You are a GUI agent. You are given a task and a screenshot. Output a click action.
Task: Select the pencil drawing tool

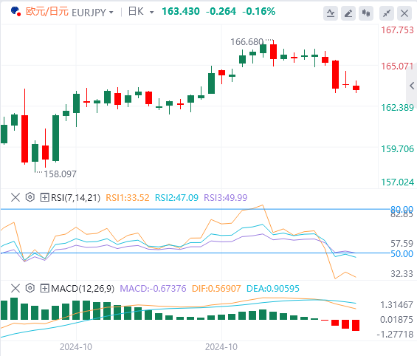pos(348,13)
